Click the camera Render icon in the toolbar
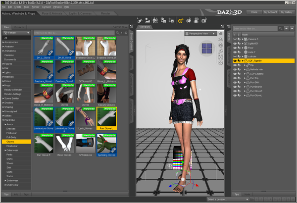The width and height of the screenshot is (297, 203). point(204,20)
